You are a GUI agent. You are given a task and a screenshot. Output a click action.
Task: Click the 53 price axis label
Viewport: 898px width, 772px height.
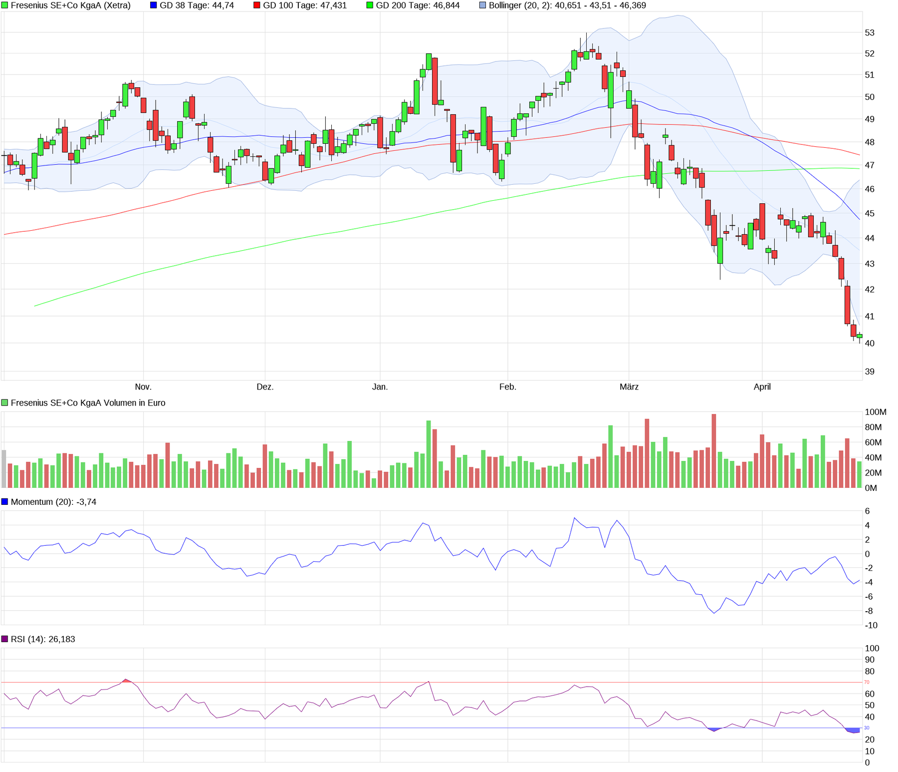(870, 33)
